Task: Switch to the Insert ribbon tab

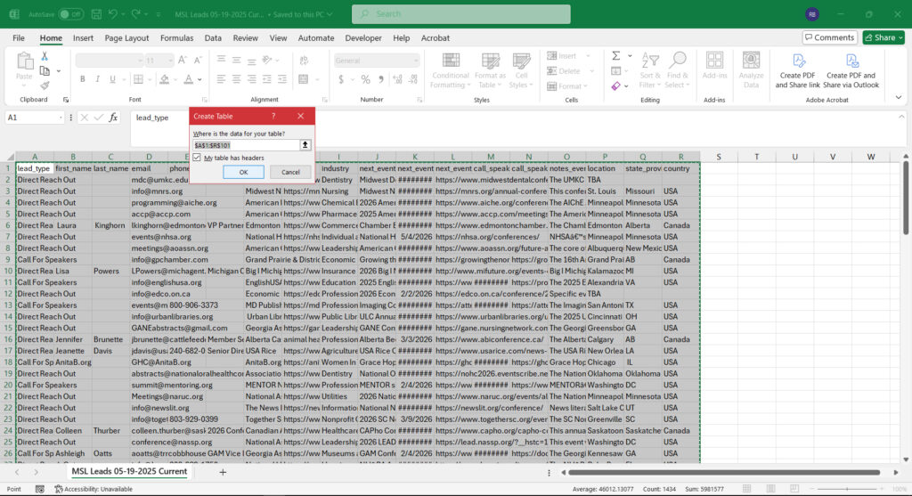Action: point(83,37)
